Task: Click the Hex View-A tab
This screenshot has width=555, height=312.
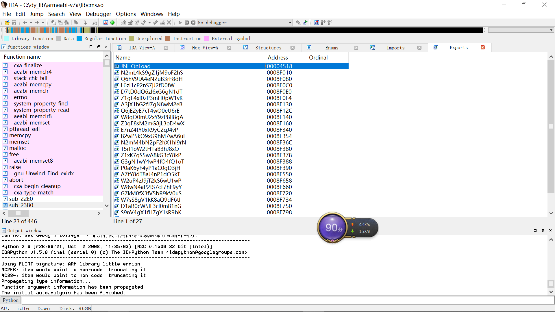Action: coord(206,47)
